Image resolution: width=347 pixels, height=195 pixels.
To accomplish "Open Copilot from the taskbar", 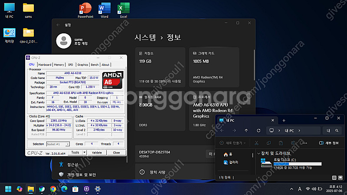I will pos(20,189).
